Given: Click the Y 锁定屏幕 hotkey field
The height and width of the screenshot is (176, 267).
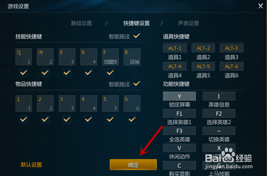Looking at the screenshot, I should point(179,96).
